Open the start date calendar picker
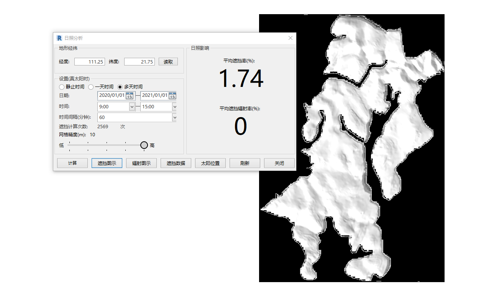The height and width of the screenshot is (307, 494). click(x=130, y=96)
